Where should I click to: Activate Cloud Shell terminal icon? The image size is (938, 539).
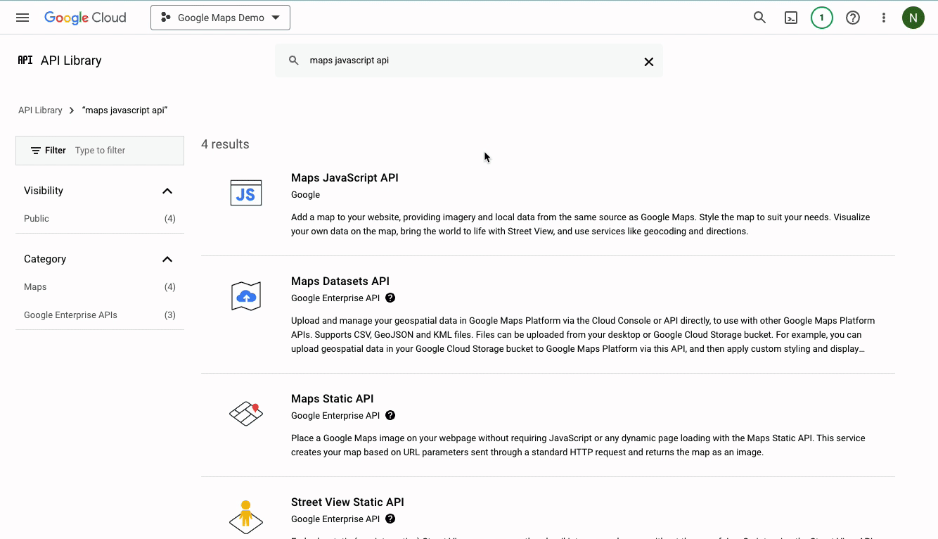(791, 18)
